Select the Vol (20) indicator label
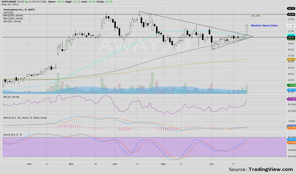 tap(8, 12)
